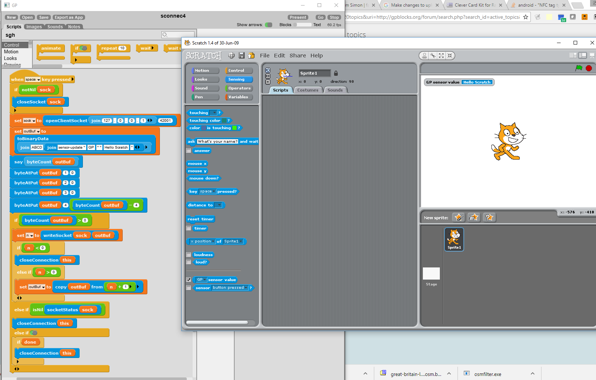Toggle the Show arrows switch in GP

[269, 25]
